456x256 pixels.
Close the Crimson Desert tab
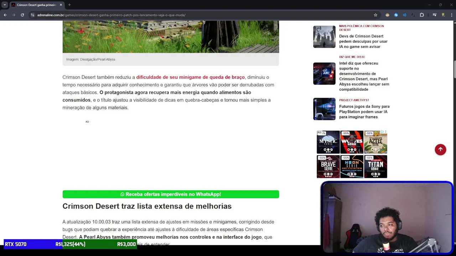tap(61, 5)
